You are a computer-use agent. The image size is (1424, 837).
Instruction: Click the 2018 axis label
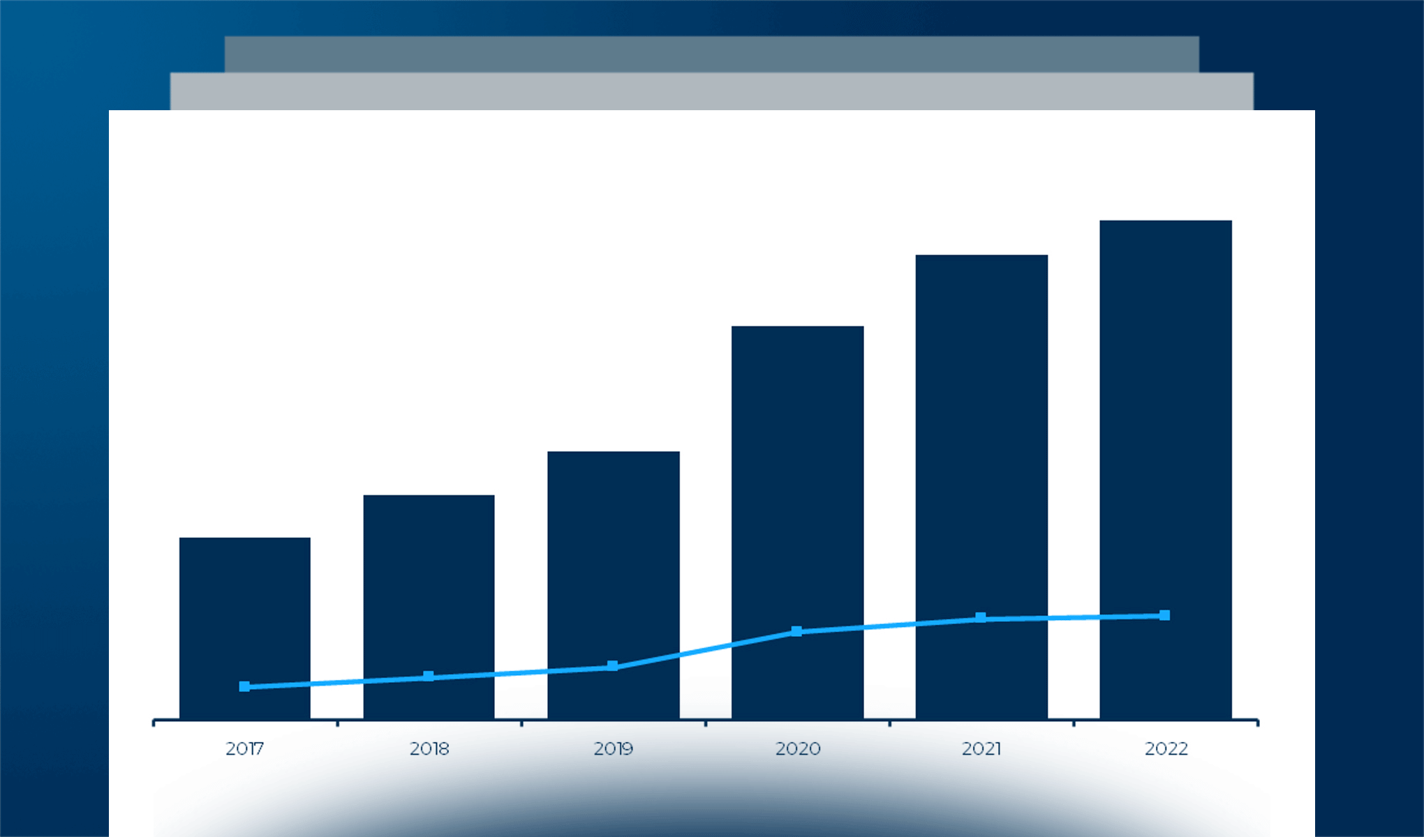click(x=429, y=749)
